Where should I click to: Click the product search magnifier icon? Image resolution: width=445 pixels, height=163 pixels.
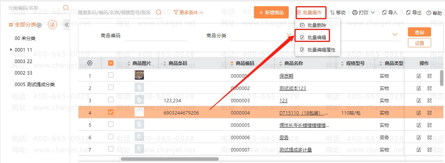tap(159, 12)
